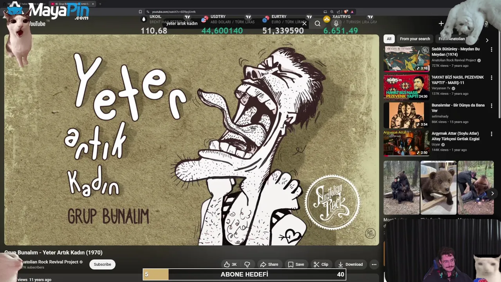Click the Argymak Attar thumbnail showing 2:50
The height and width of the screenshot is (282, 501).
[x=406, y=143]
